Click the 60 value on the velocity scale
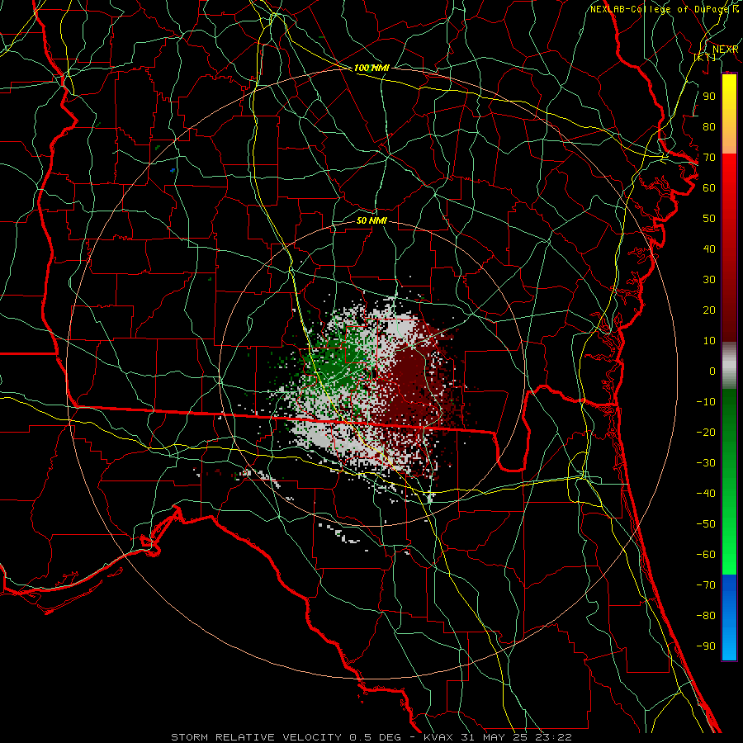The width and height of the screenshot is (743, 743). [709, 187]
